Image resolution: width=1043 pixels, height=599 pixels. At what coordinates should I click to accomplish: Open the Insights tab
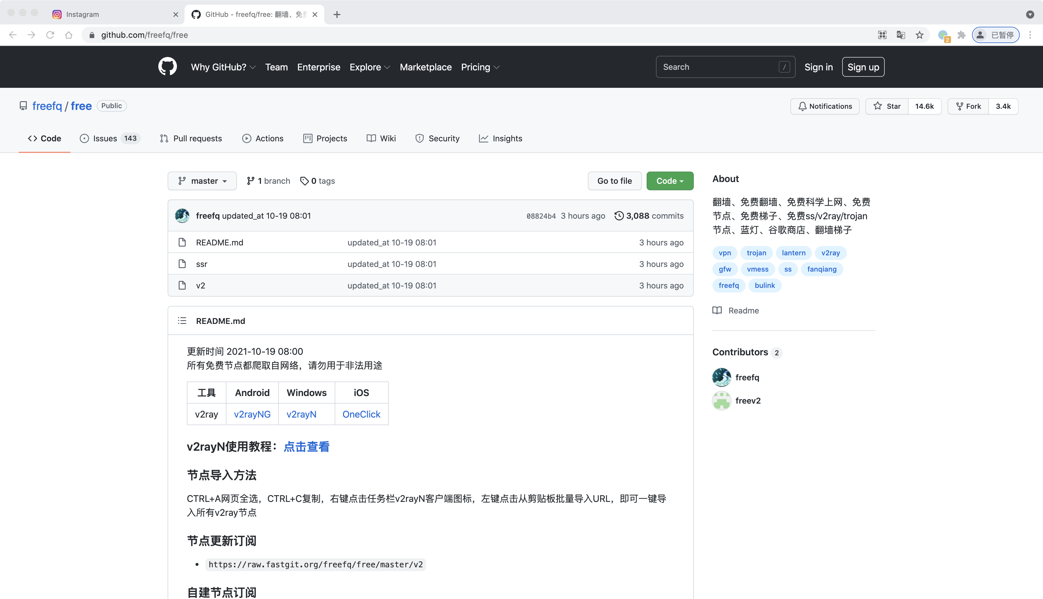coord(501,138)
